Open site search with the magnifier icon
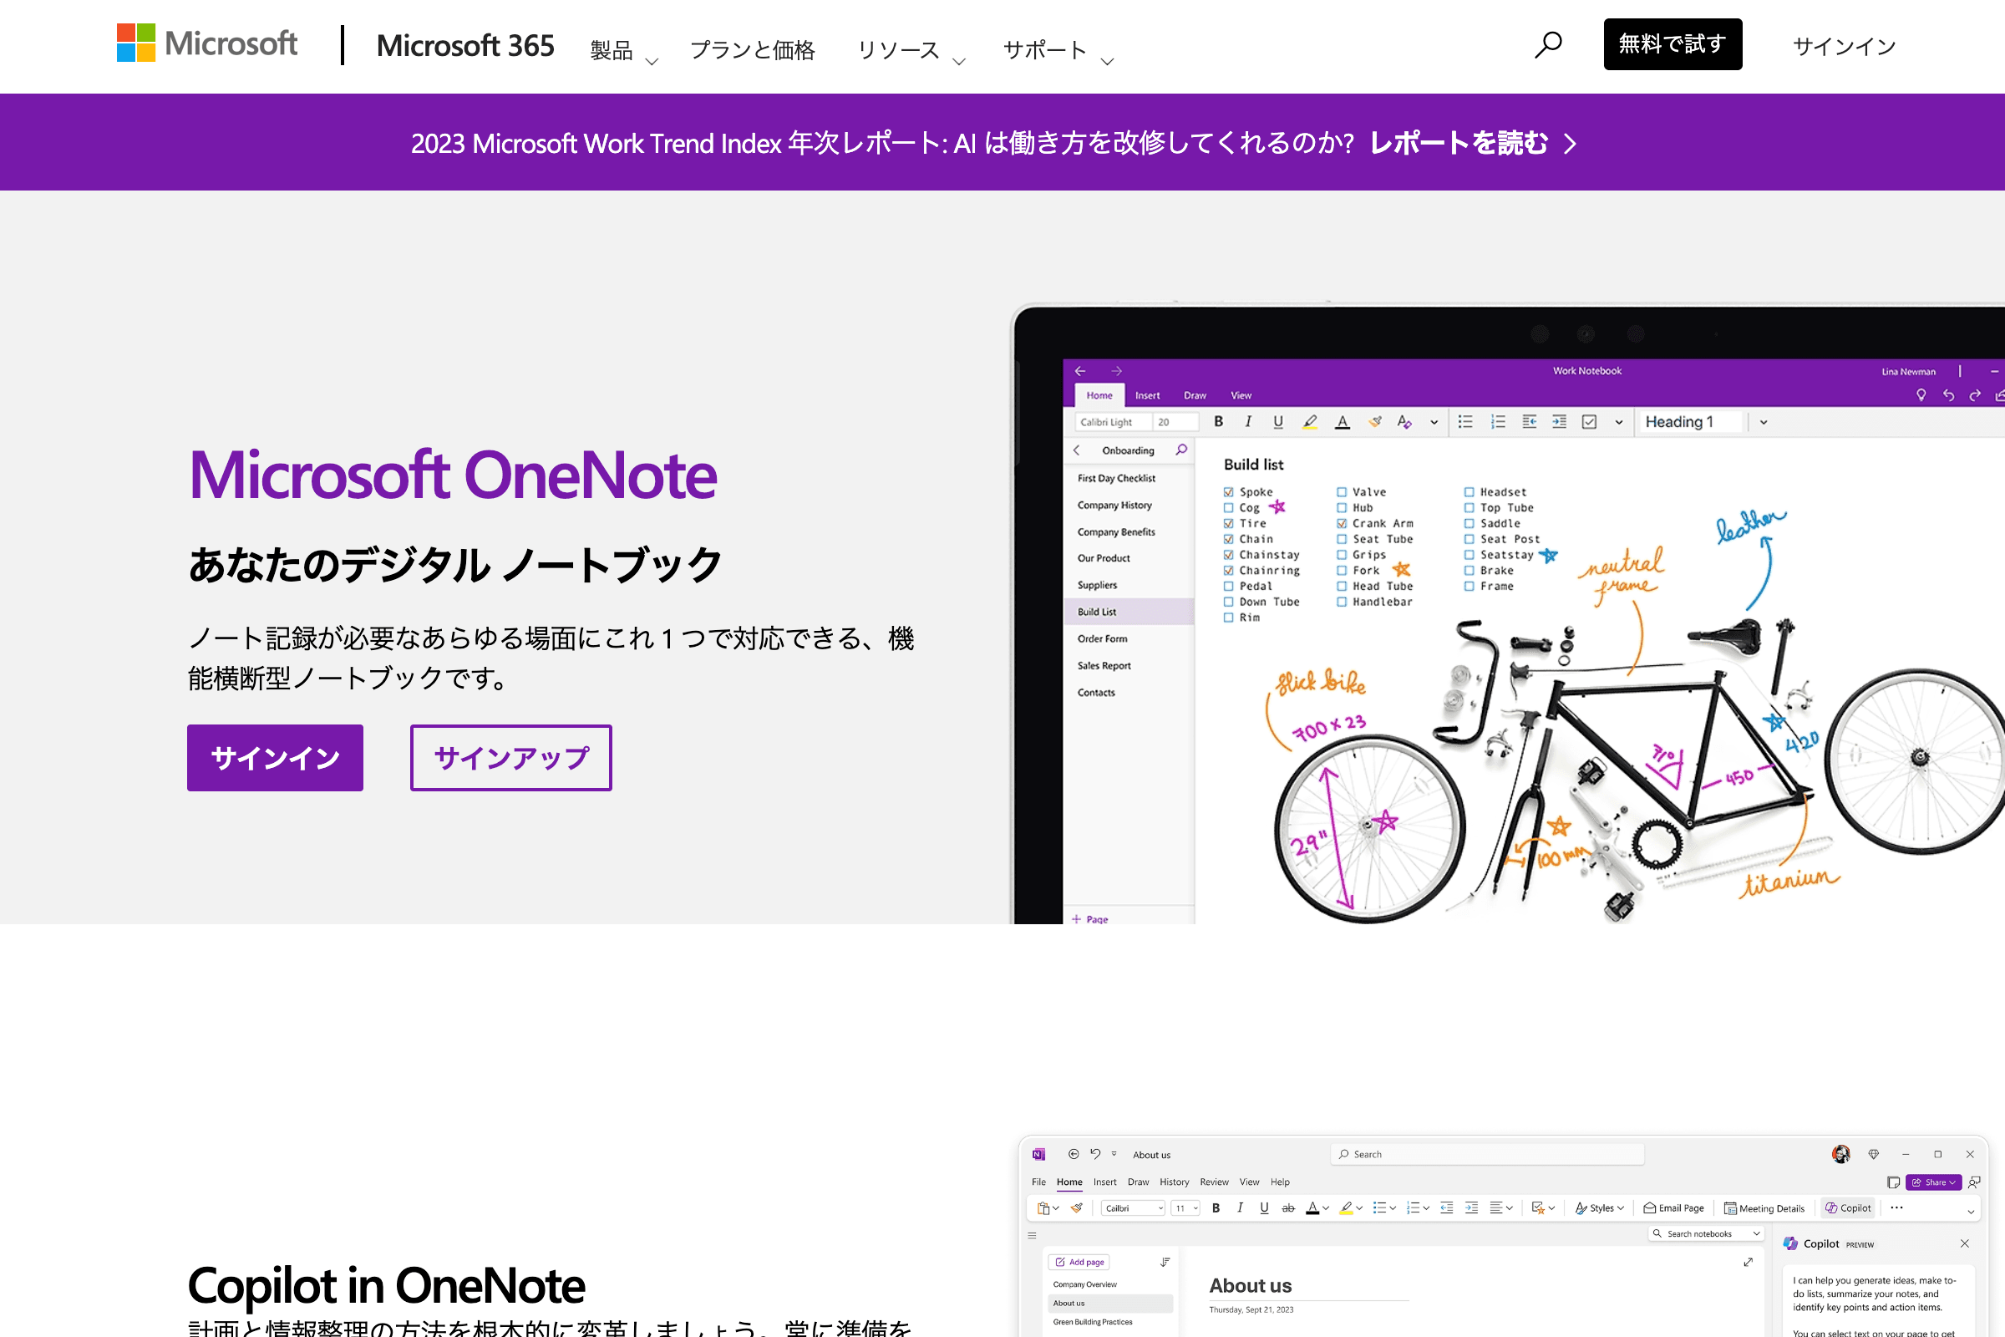Screen dimensions: 2005x1337 point(1548,44)
